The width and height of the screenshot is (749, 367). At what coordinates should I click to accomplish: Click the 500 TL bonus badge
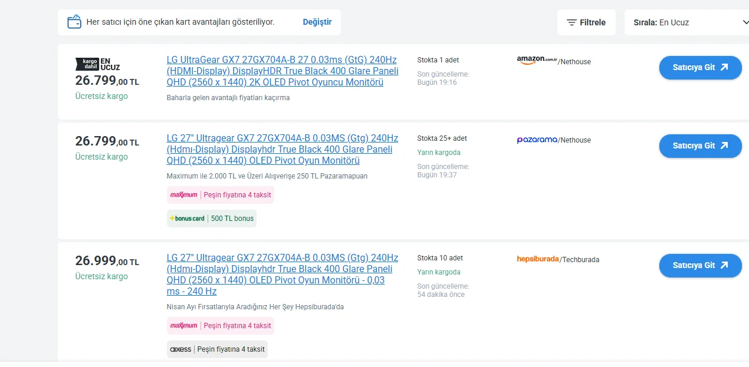(x=212, y=219)
